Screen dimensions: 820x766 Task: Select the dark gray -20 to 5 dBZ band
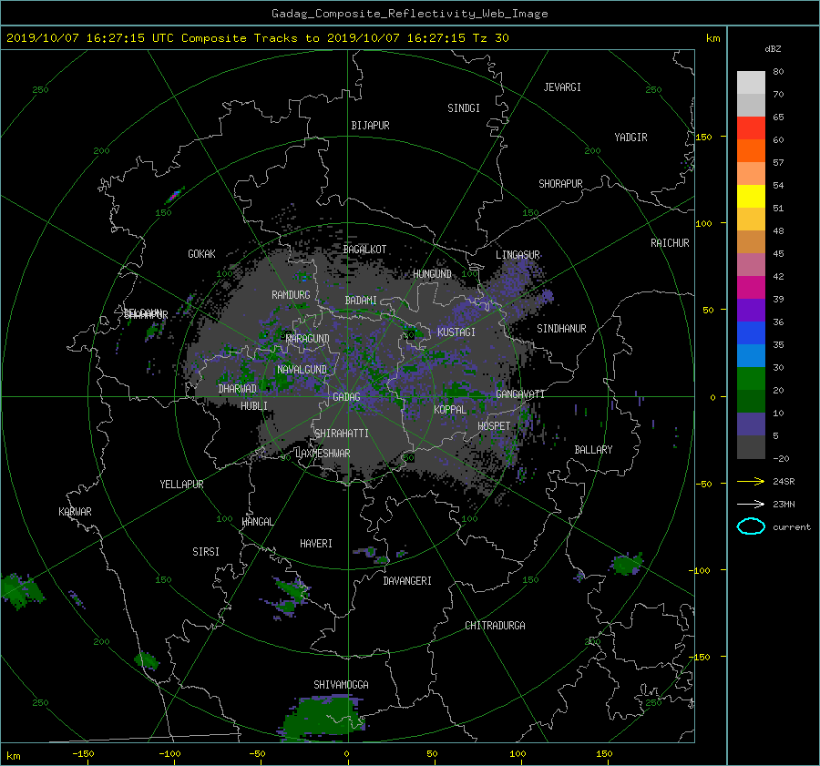751,447
